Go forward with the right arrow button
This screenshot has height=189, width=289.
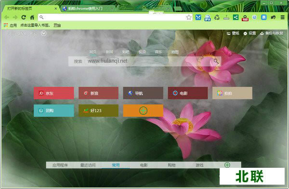(x=15, y=17)
